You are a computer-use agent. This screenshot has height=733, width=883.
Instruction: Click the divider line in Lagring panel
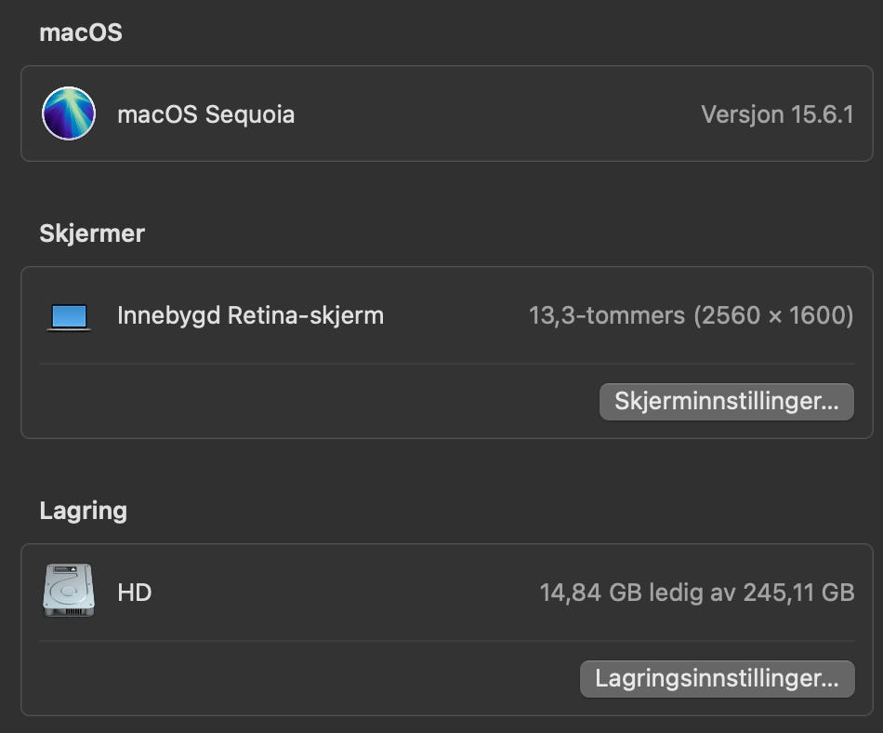coord(446,641)
